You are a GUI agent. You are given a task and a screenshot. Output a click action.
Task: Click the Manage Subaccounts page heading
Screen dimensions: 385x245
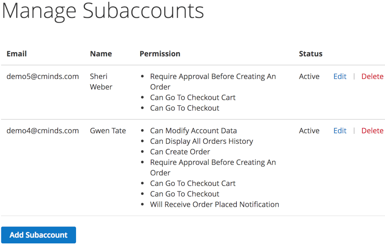(x=103, y=11)
